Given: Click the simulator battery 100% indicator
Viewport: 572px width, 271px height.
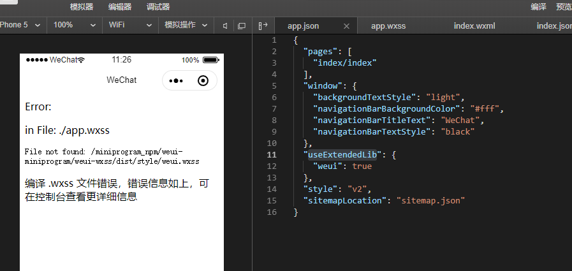Looking at the screenshot, I should point(200,60).
